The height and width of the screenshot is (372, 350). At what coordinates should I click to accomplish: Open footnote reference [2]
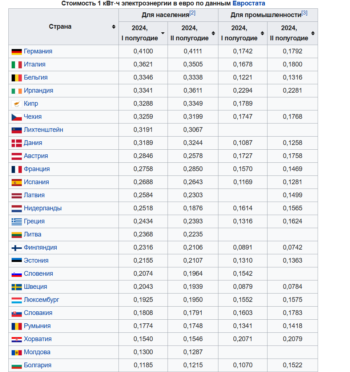pyautogui.click(x=192, y=13)
